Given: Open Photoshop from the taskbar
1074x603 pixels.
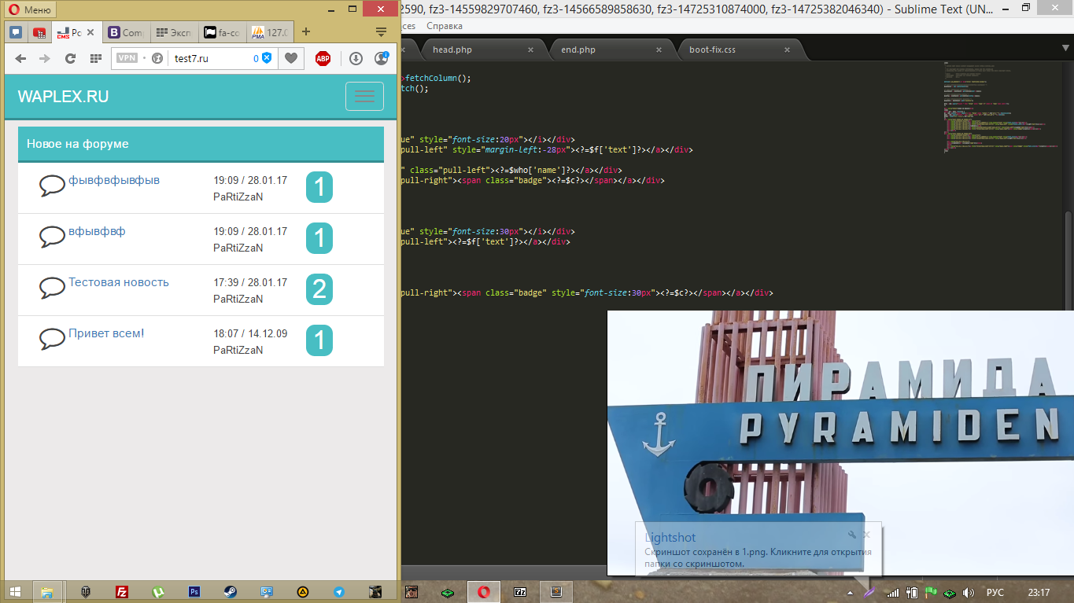Looking at the screenshot, I should point(194,592).
